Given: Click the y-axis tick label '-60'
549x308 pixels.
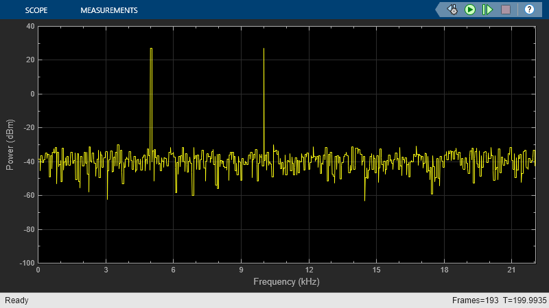Looking at the screenshot, I should point(28,195).
